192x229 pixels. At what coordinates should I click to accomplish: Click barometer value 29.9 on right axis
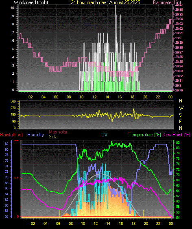[178, 38]
